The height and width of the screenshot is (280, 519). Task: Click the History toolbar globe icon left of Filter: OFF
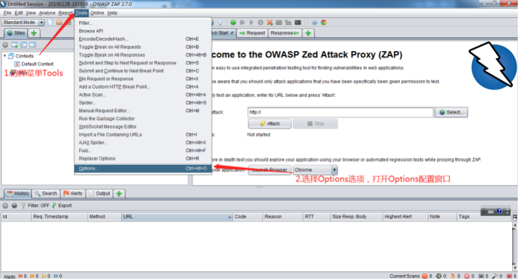click(14, 205)
